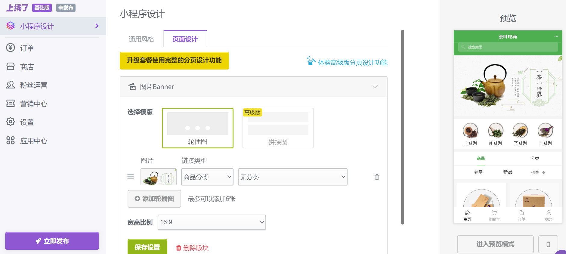
Task: Select the 分类 tab in preview
Action: point(535,158)
